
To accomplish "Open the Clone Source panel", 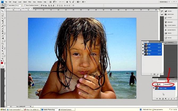I will point(169,26).
